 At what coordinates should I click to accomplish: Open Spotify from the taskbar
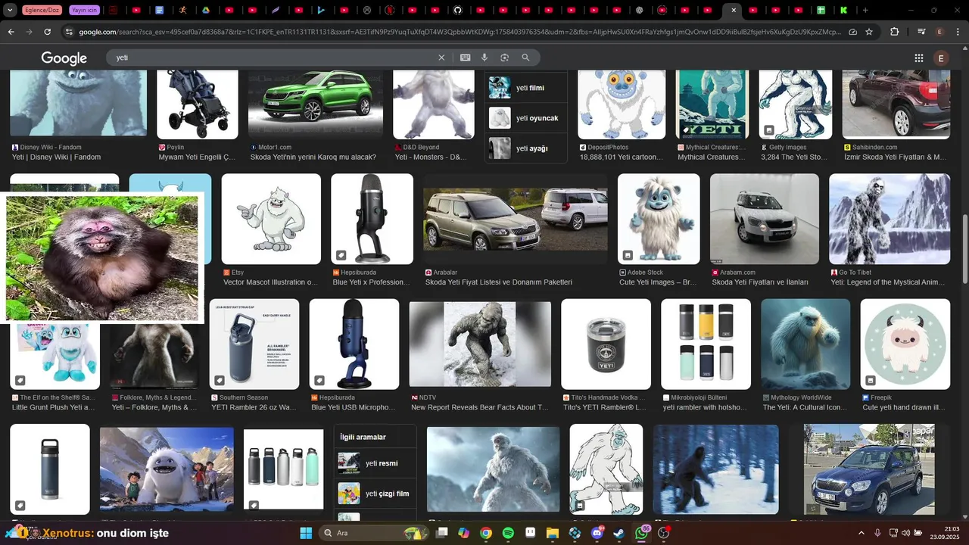click(508, 533)
